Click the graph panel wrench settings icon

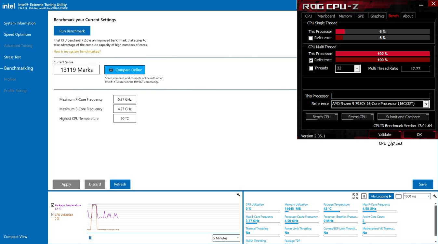(x=238, y=195)
